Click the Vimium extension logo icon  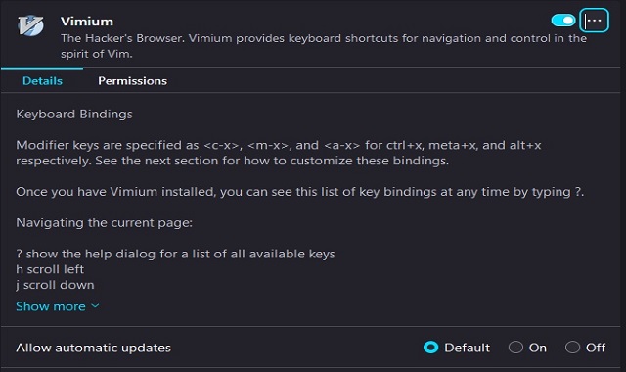pos(30,25)
